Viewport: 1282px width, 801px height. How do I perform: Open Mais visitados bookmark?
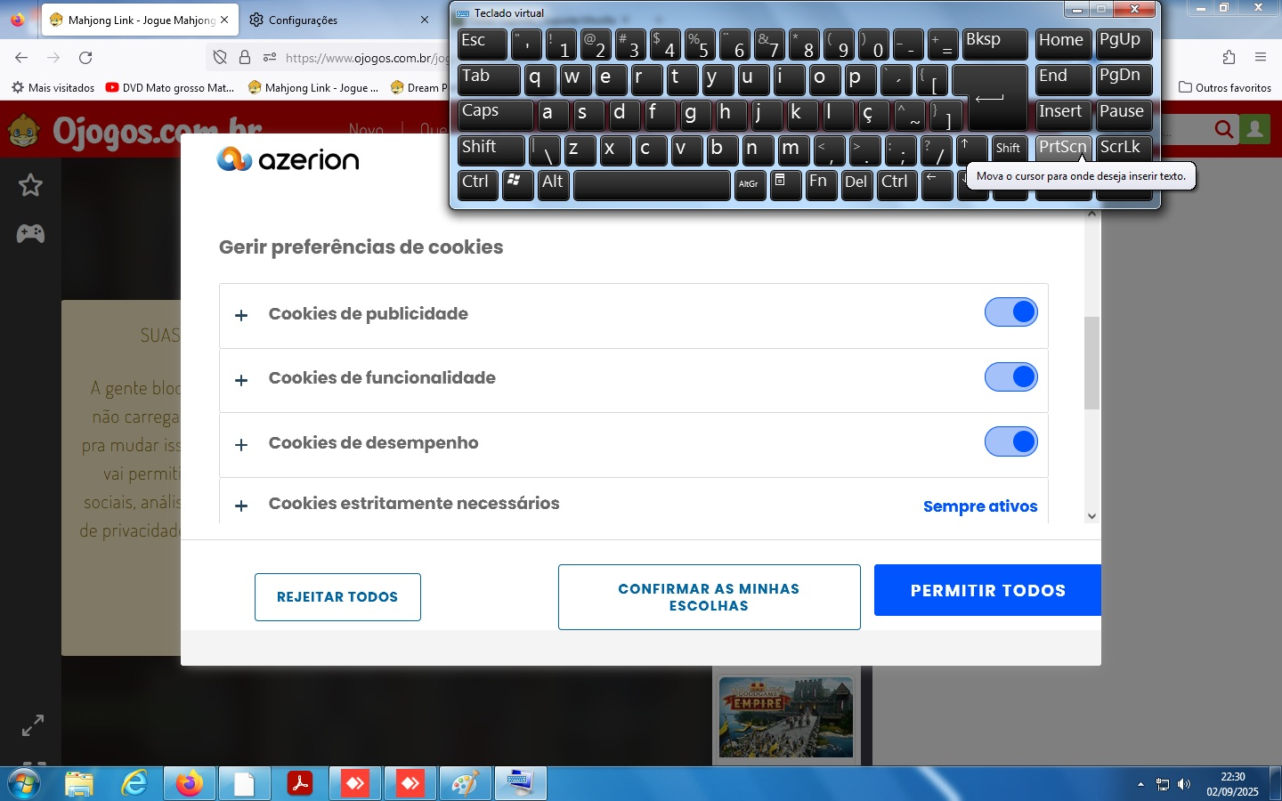53,88
